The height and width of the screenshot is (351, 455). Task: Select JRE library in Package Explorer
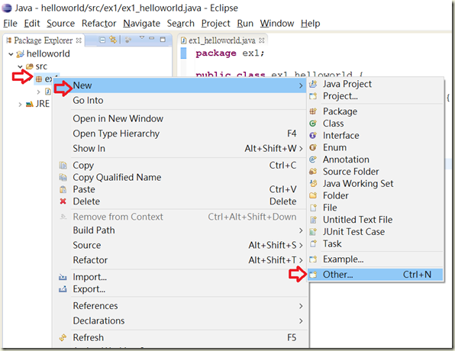[42, 104]
